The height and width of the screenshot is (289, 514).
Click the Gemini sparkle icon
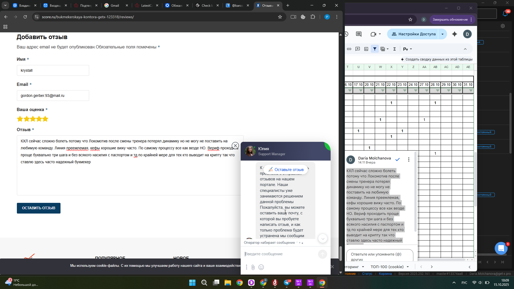(455, 34)
